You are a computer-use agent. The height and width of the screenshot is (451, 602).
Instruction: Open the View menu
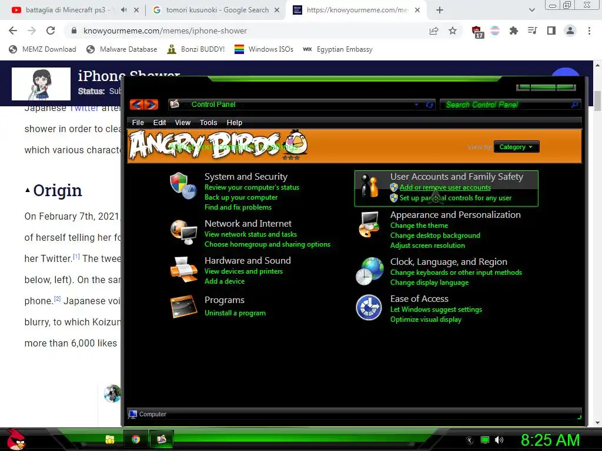click(x=183, y=122)
